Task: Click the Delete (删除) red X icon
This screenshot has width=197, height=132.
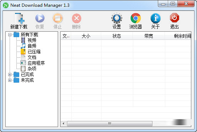Action: point(76,18)
